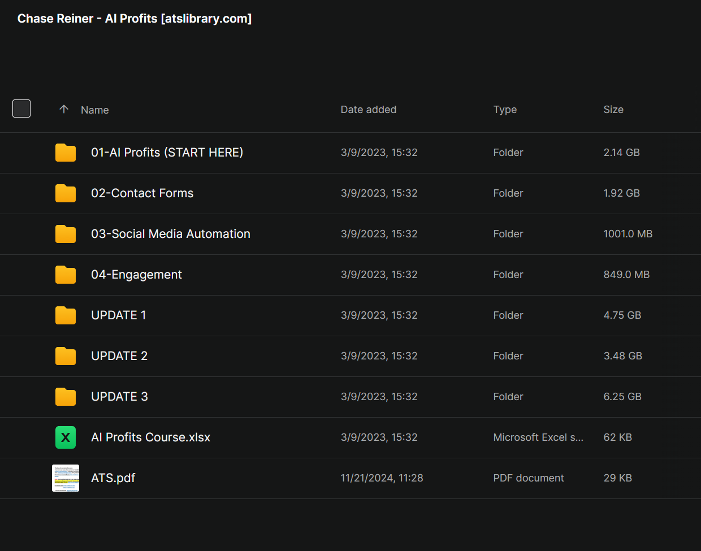Click the Microsoft Excel type label

(538, 437)
